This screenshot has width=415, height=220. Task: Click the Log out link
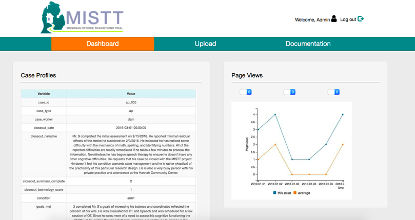[x=348, y=19]
